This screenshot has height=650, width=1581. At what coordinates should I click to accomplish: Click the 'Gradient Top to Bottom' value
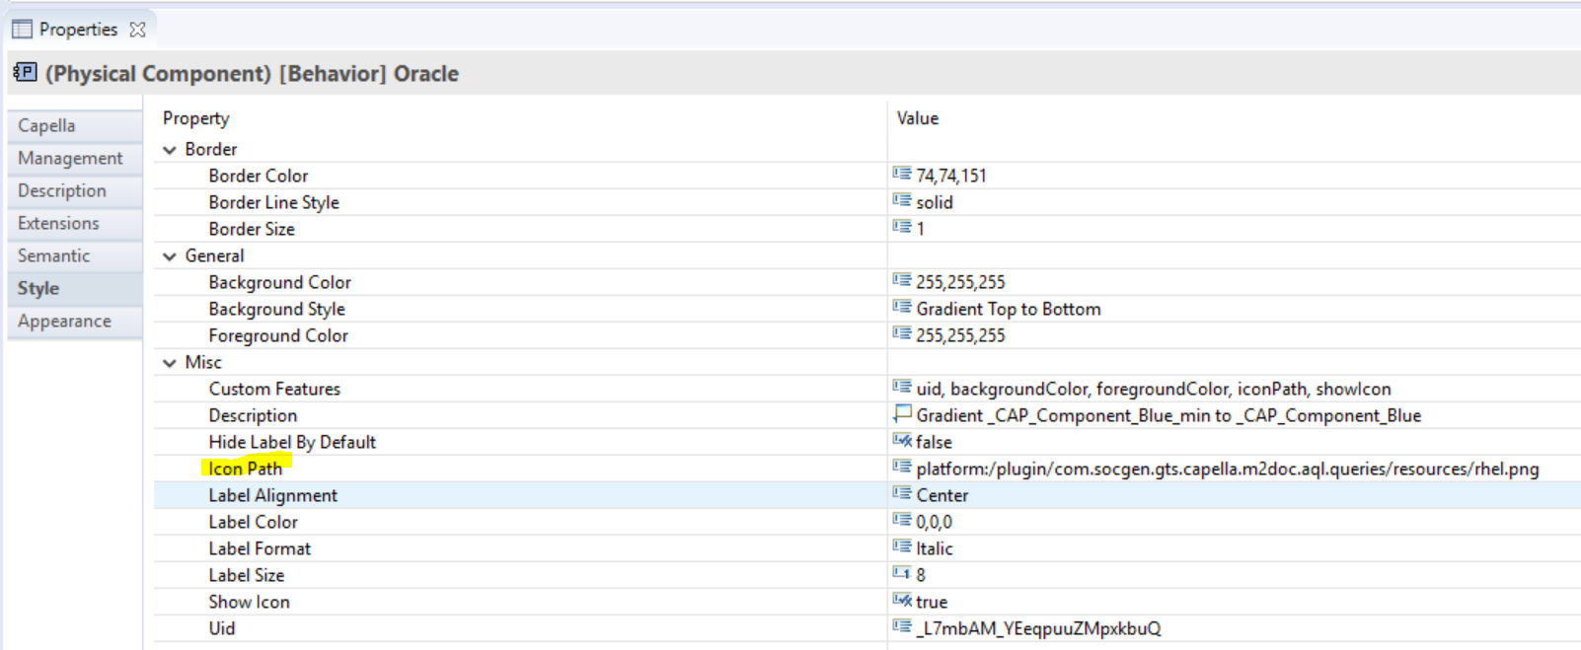coord(1009,309)
